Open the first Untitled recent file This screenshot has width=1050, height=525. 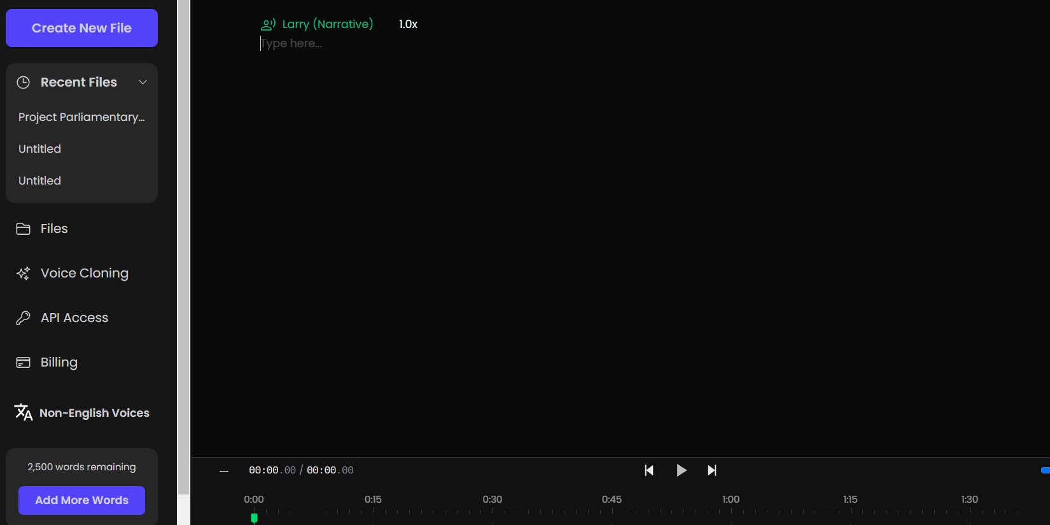[40, 149]
